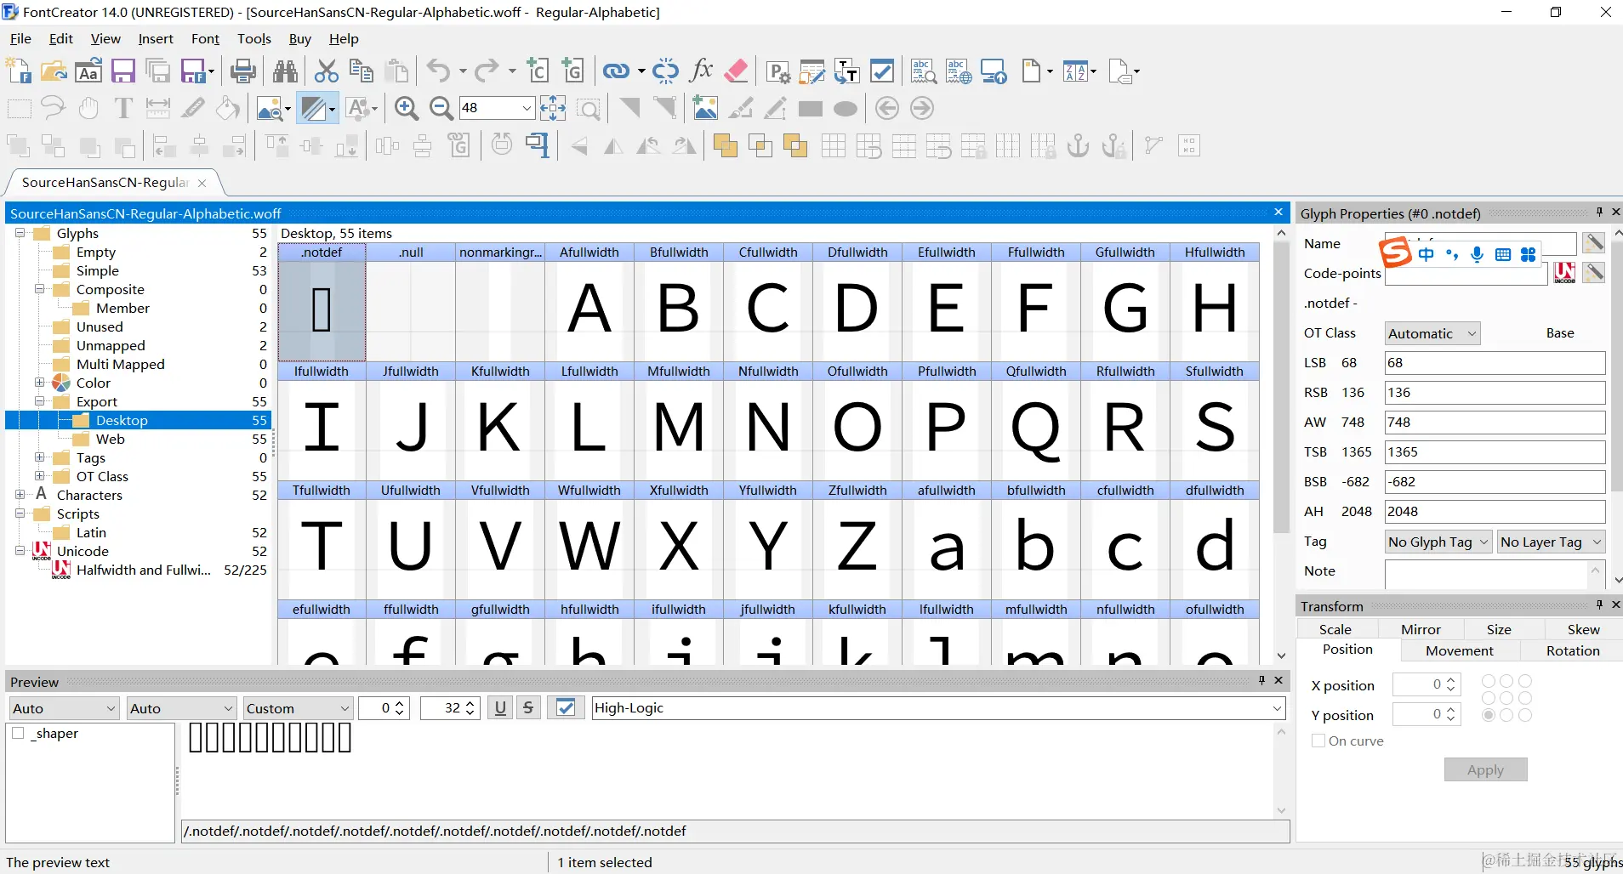The height and width of the screenshot is (874, 1623).
Task: Open the Tools menu
Action: tap(253, 38)
